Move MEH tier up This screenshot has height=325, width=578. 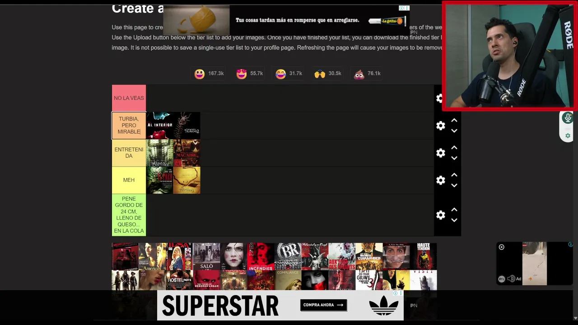[454, 175]
